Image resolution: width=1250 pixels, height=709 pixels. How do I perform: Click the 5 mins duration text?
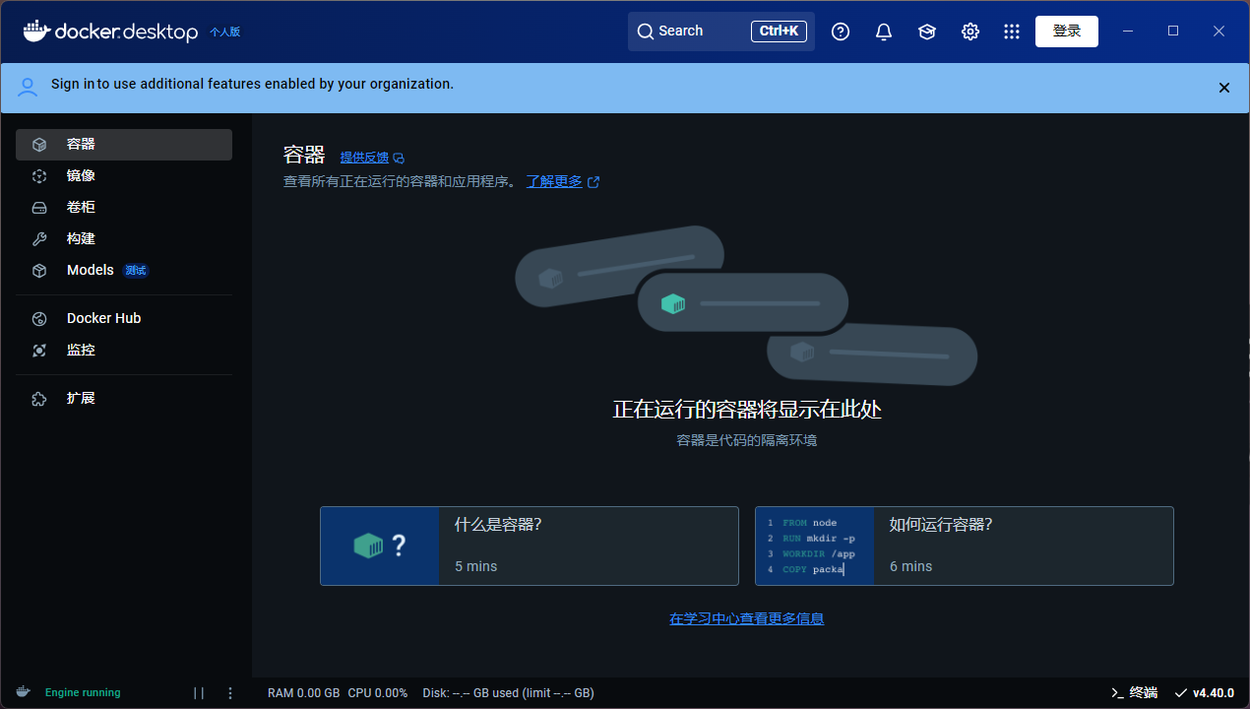point(476,566)
